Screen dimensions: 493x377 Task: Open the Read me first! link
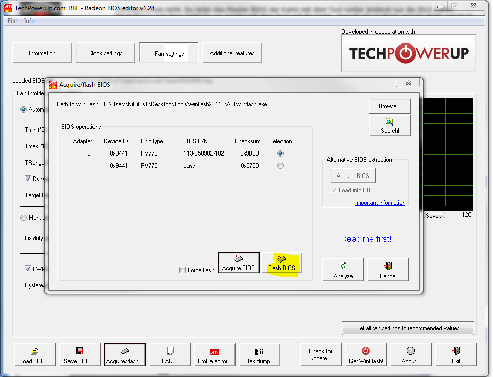click(x=366, y=239)
